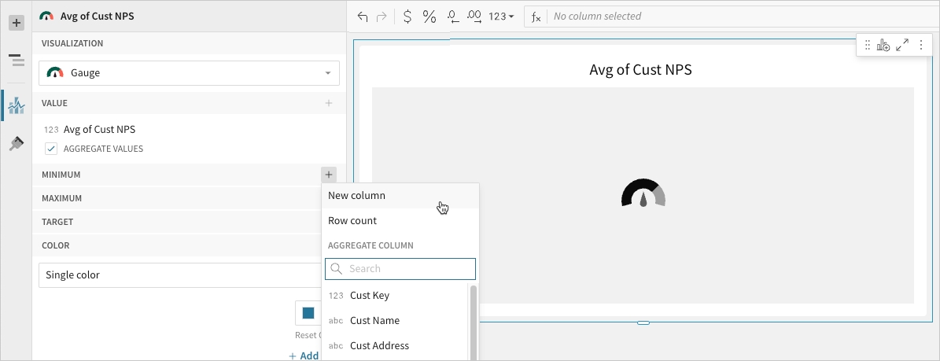Choose Row count from the menu
This screenshot has height=361, width=940.
(352, 220)
